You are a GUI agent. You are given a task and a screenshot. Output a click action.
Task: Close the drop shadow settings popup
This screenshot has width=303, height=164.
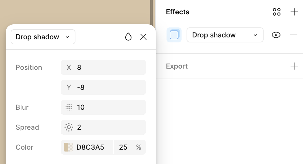(143, 37)
